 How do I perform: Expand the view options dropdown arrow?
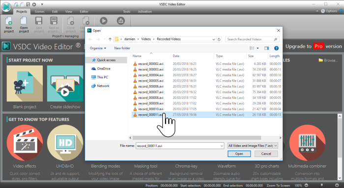[258, 48]
